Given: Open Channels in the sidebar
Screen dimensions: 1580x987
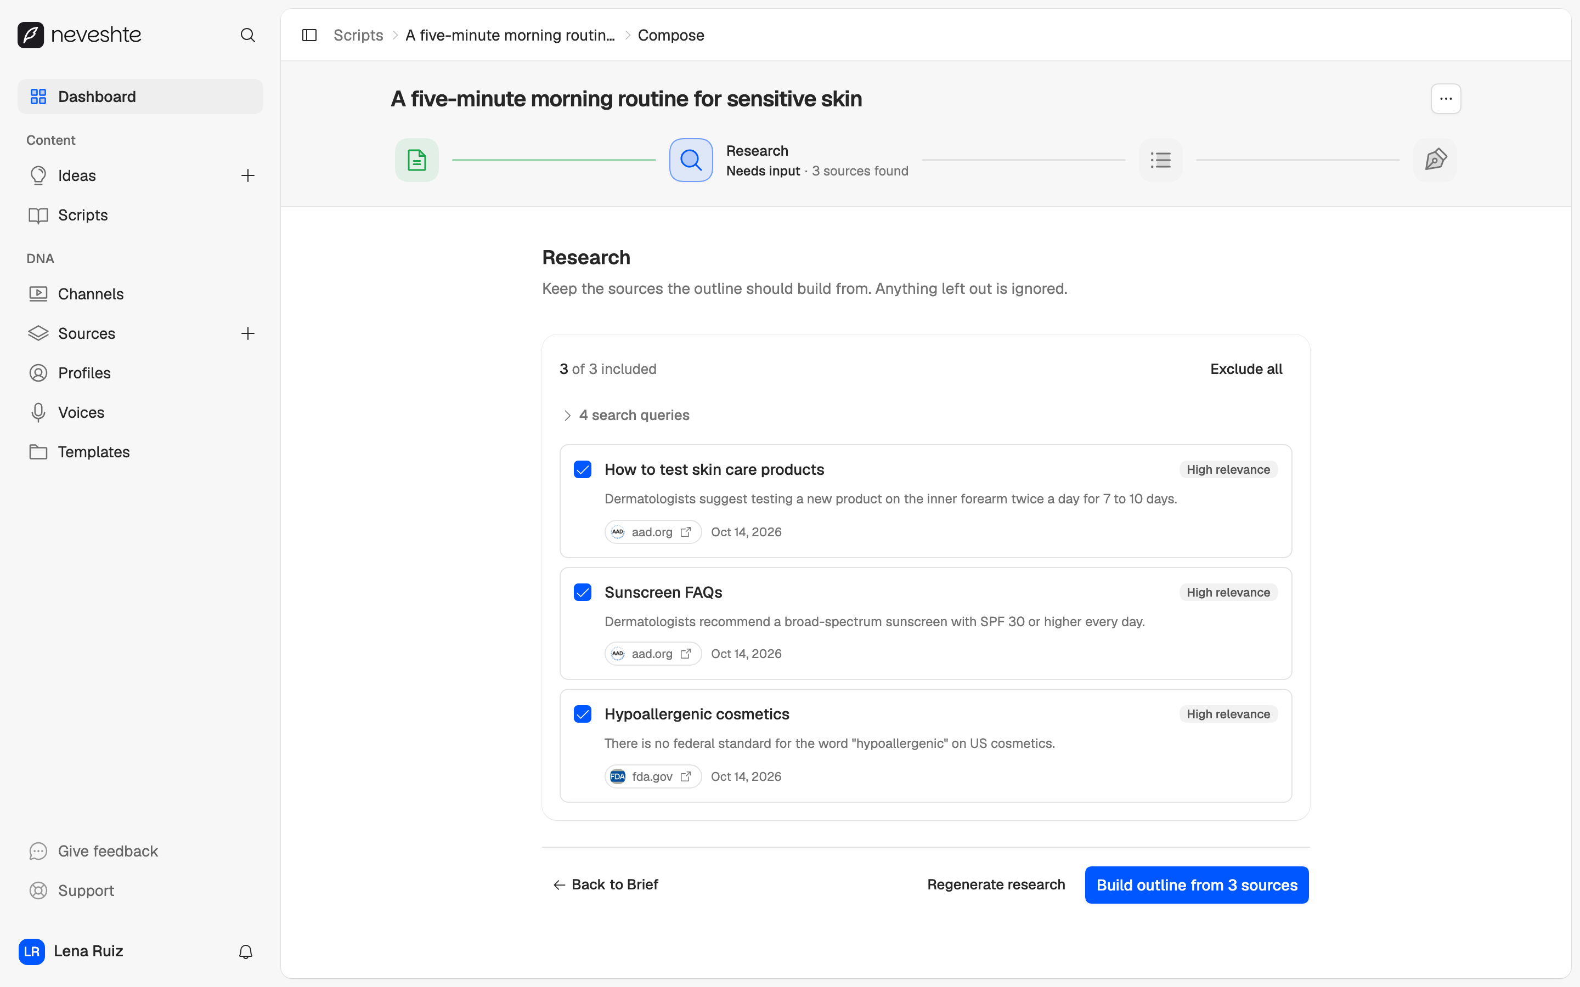Looking at the screenshot, I should pos(140,294).
